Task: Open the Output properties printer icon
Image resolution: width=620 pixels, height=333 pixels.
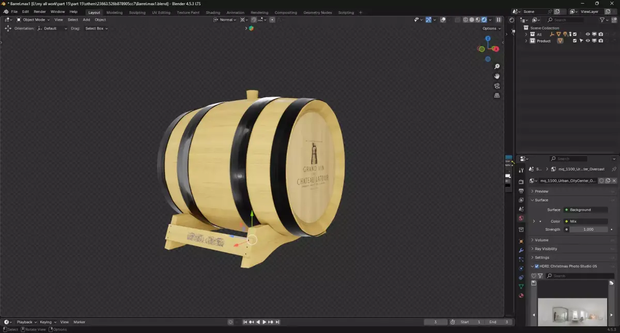Action: point(521,191)
